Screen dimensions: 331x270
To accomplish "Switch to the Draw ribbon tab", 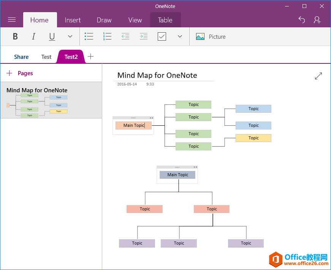I will tap(104, 20).
